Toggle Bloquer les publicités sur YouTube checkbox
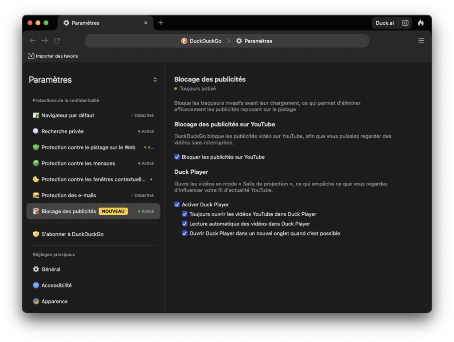454x342 pixels. [177, 157]
